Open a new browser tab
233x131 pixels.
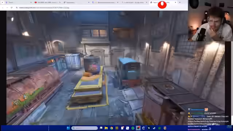180,3
